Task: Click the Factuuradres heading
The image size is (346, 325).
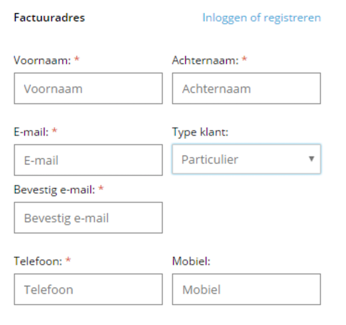Action: pyautogui.click(x=49, y=18)
